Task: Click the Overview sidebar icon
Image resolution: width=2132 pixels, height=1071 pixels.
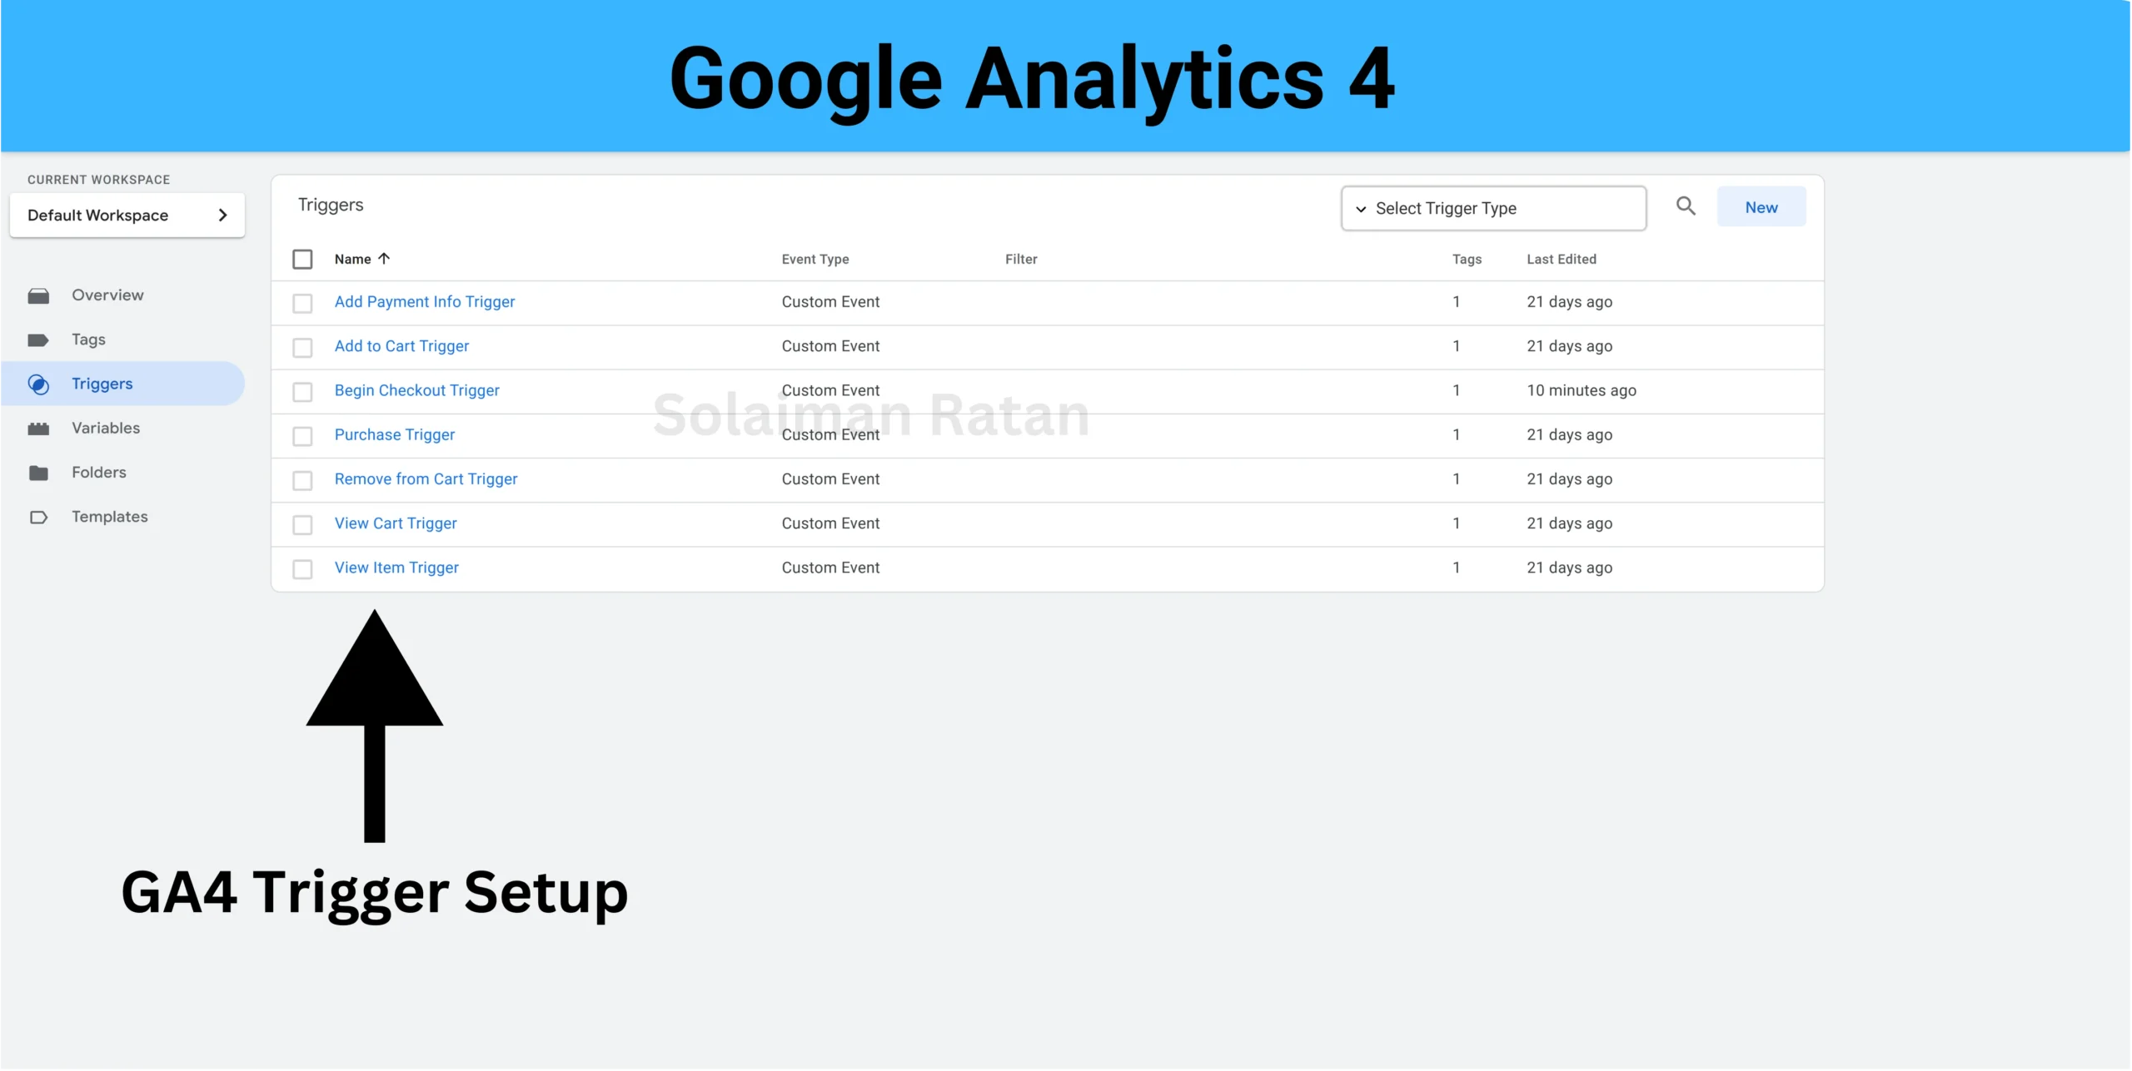Action: click(38, 295)
